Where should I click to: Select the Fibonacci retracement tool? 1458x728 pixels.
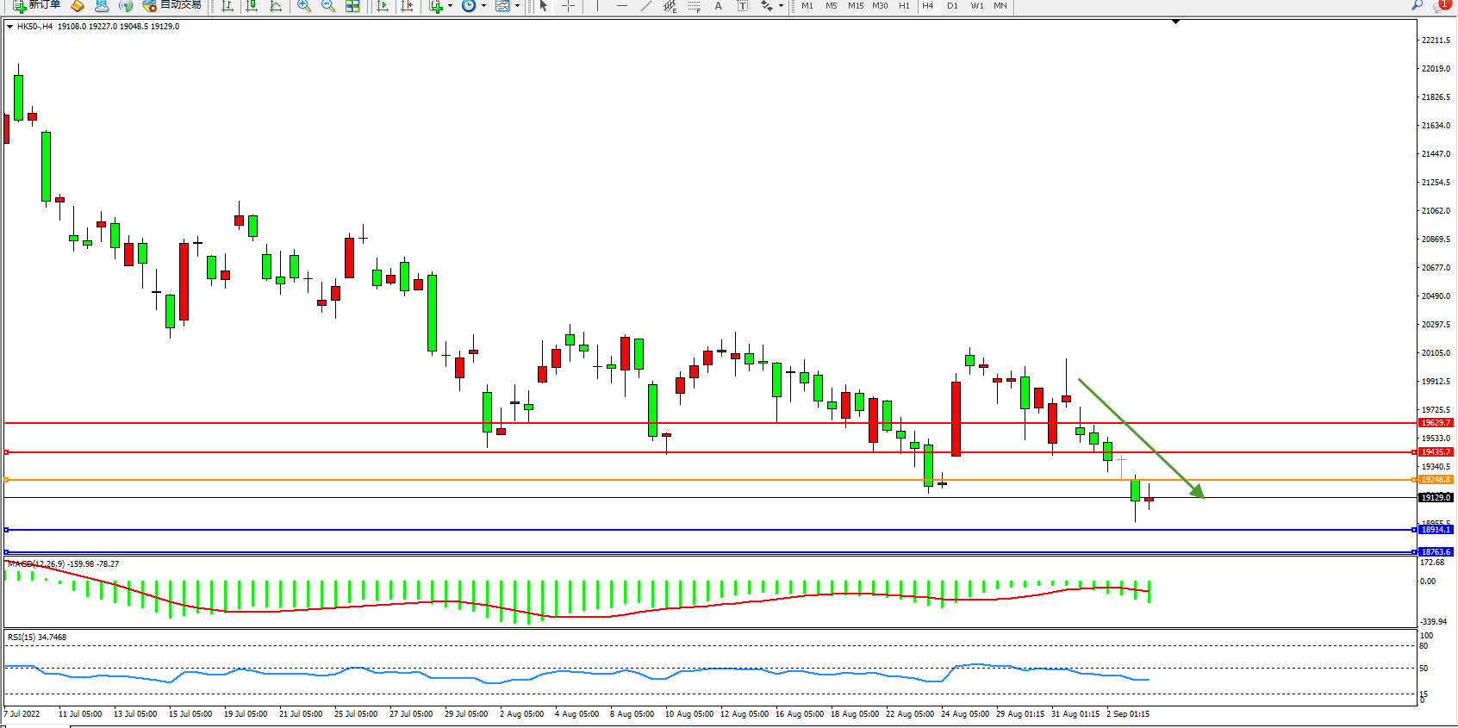coord(695,6)
